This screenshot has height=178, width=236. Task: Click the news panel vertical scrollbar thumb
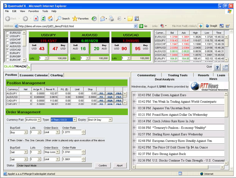point(226,106)
